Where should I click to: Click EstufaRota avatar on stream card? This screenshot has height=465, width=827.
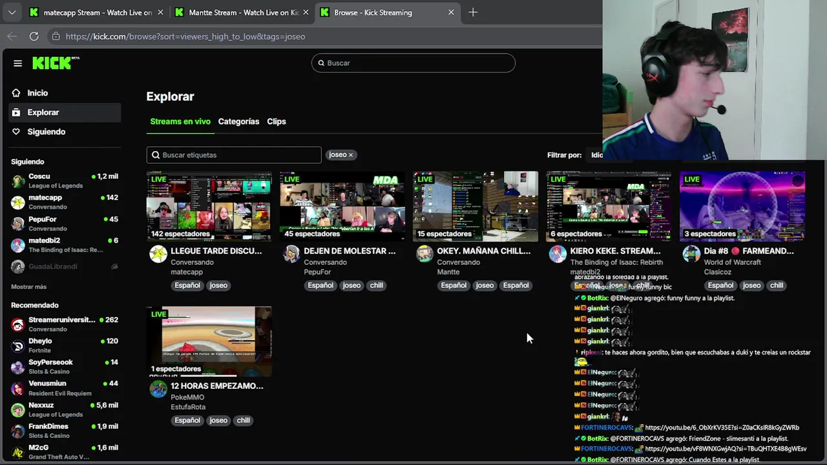click(158, 389)
